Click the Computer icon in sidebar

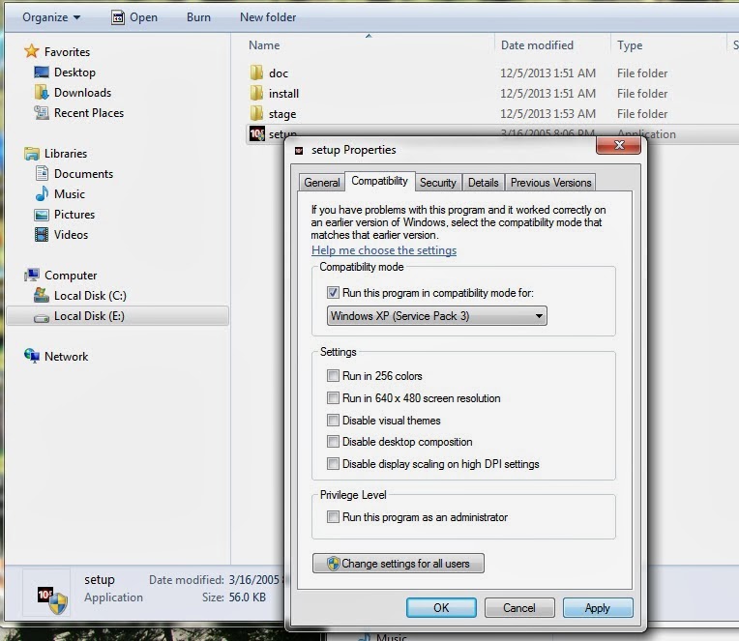[32, 275]
